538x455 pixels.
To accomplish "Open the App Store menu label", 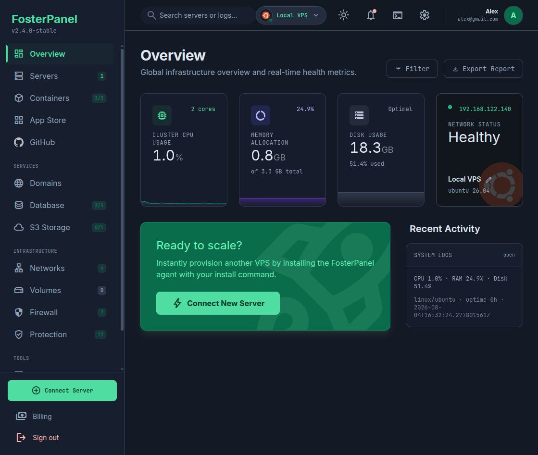I will 48,120.
